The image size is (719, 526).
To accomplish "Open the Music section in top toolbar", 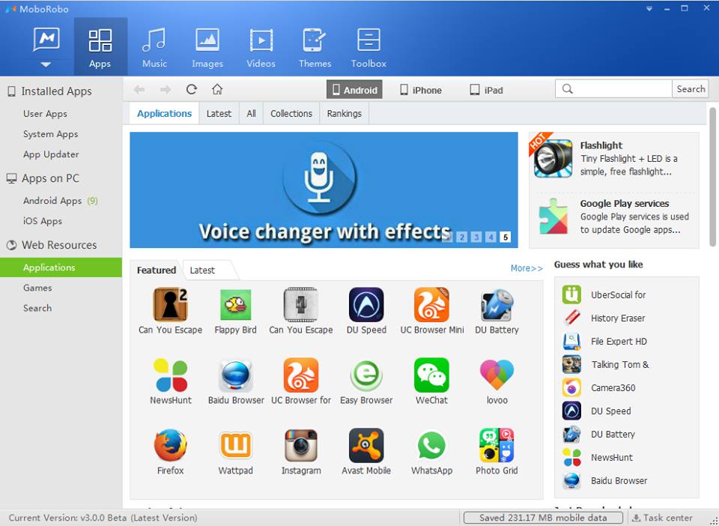I will tap(154, 46).
